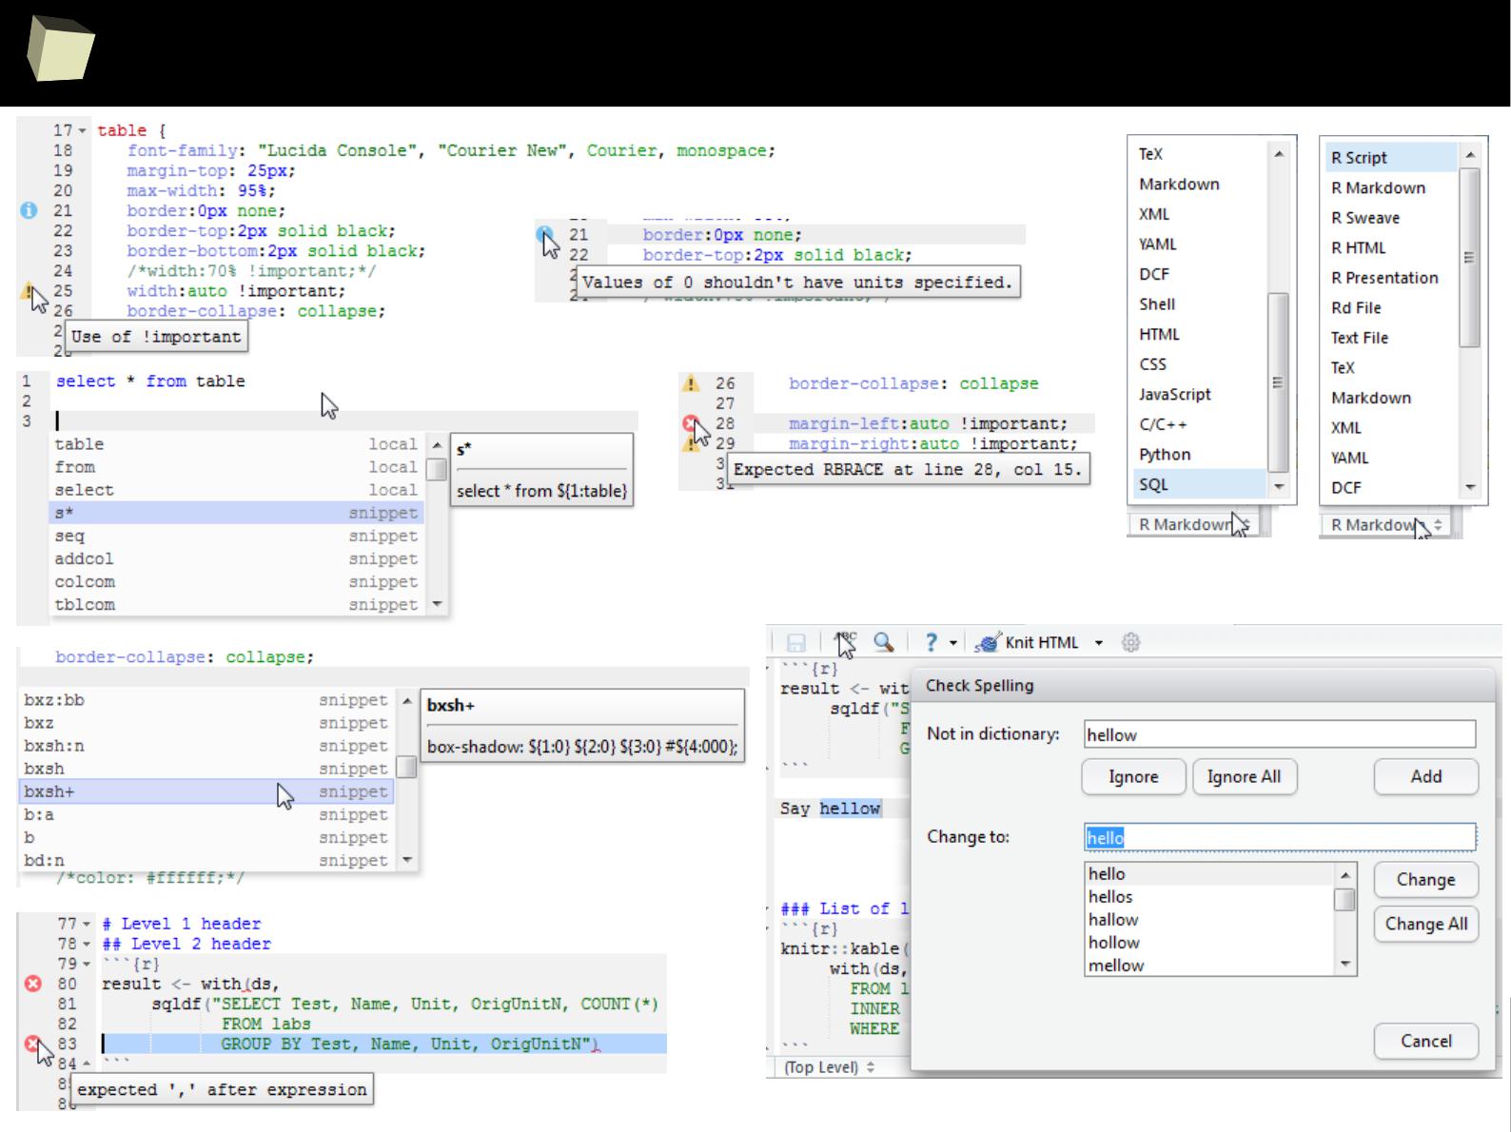Click the red error marker on line 80

click(32, 984)
